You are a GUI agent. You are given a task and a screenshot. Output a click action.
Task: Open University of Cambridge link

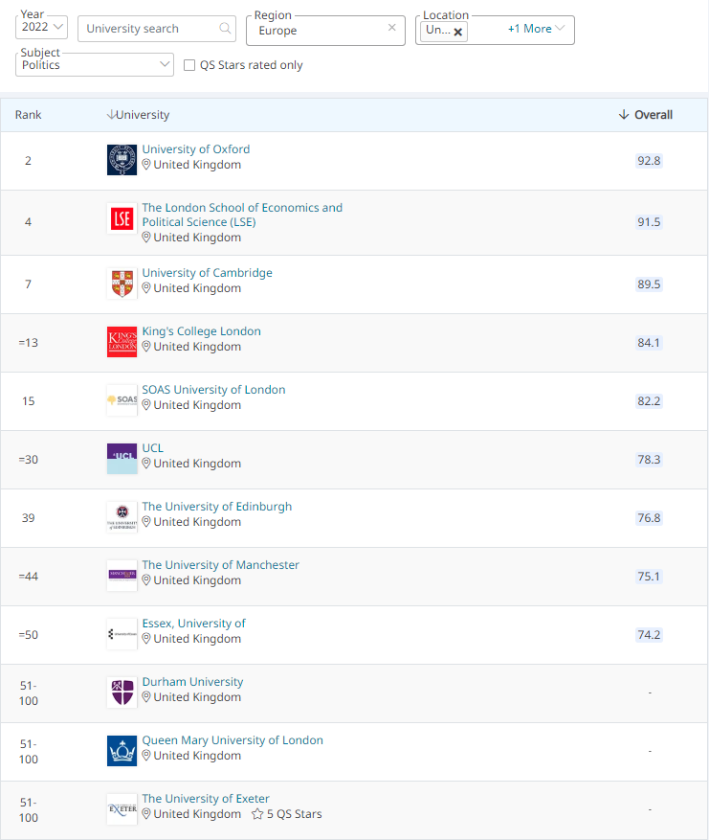click(x=207, y=273)
